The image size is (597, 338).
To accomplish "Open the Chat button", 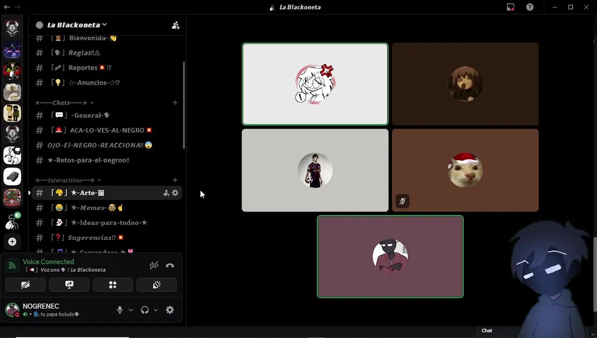I will [487, 331].
